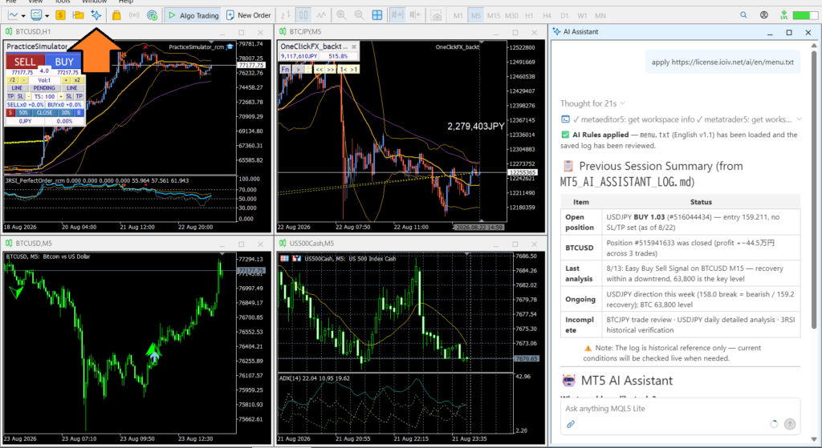The image size is (822, 448).
Task: Click the BTCUSD,M5 chart window title
Action: coord(34,244)
